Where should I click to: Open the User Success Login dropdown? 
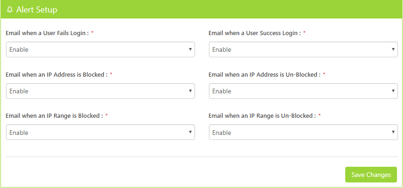303,49
